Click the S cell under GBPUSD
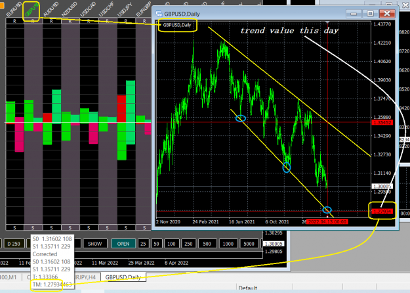This screenshot has height=293, width=410. pyautogui.click(x=33, y=228)
